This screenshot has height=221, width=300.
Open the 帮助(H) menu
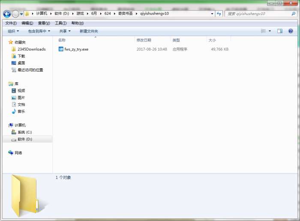(78, 23)
